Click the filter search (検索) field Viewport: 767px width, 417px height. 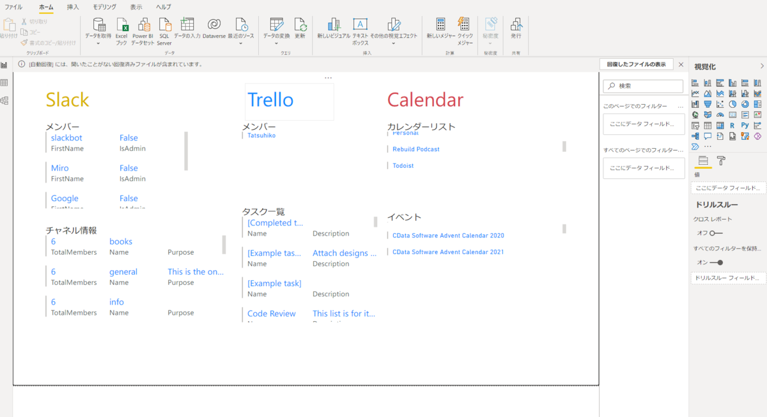pos(643,86)
